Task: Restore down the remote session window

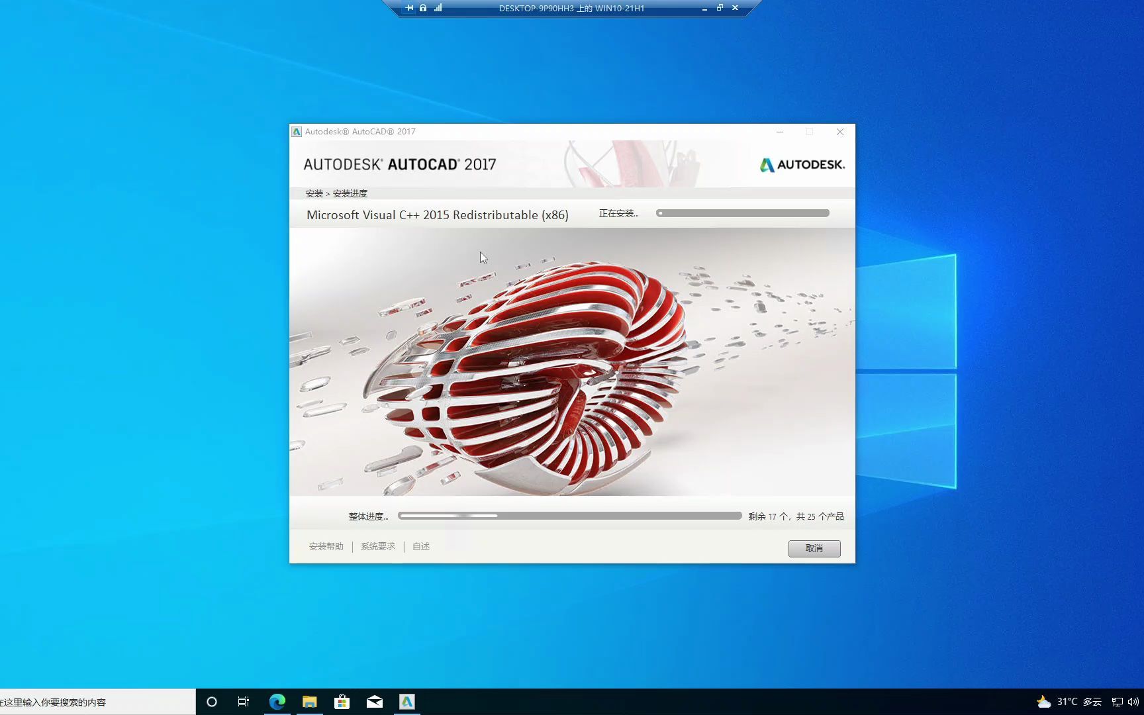Action: (x=720, y=8)
